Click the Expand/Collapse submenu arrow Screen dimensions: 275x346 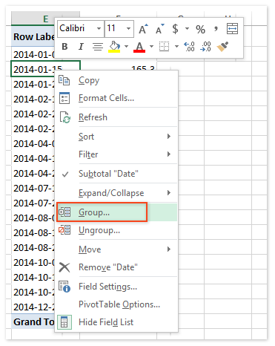[169, 192]
